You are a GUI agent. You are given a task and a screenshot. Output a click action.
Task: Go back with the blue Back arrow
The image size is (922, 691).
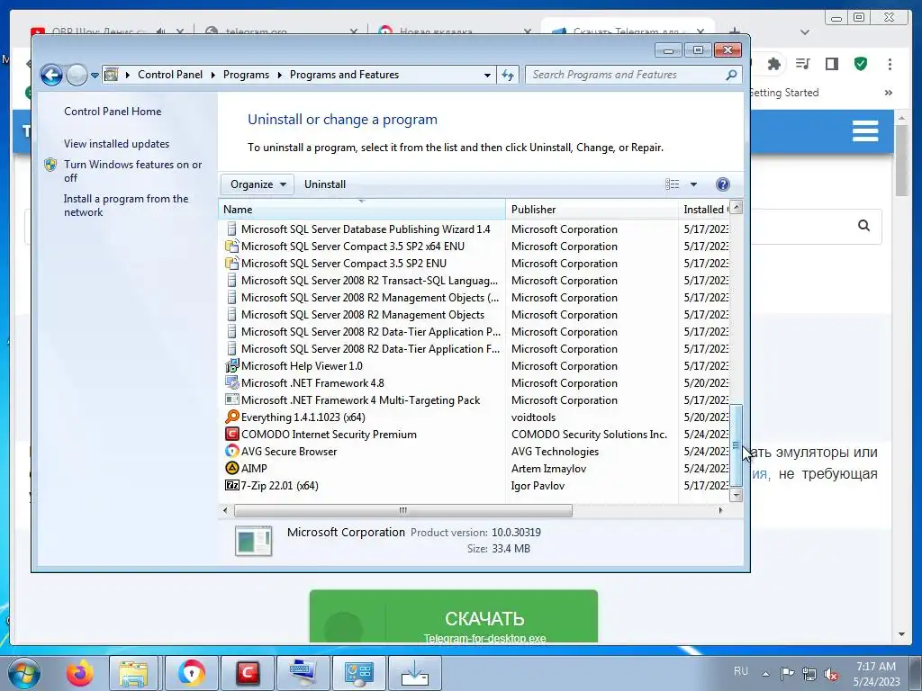point(51,75)
